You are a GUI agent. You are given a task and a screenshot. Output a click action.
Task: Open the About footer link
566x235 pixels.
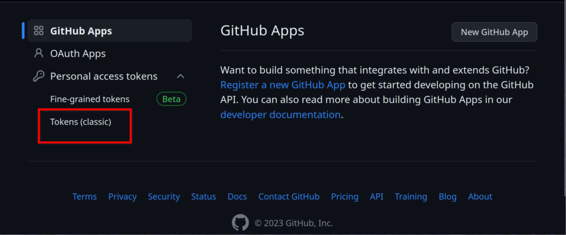(x=480, y=196)
